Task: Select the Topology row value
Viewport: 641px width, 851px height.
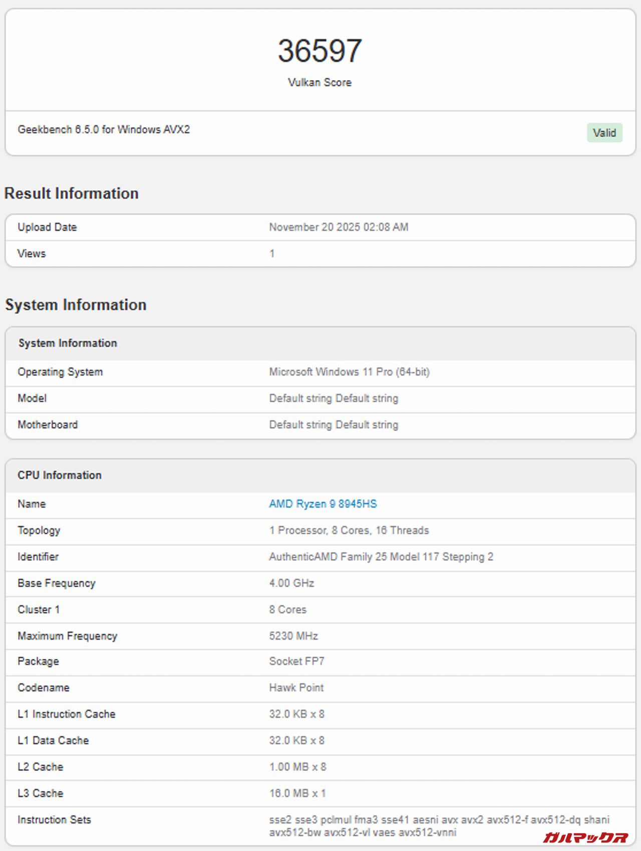Action: click(x=349, y=530)
